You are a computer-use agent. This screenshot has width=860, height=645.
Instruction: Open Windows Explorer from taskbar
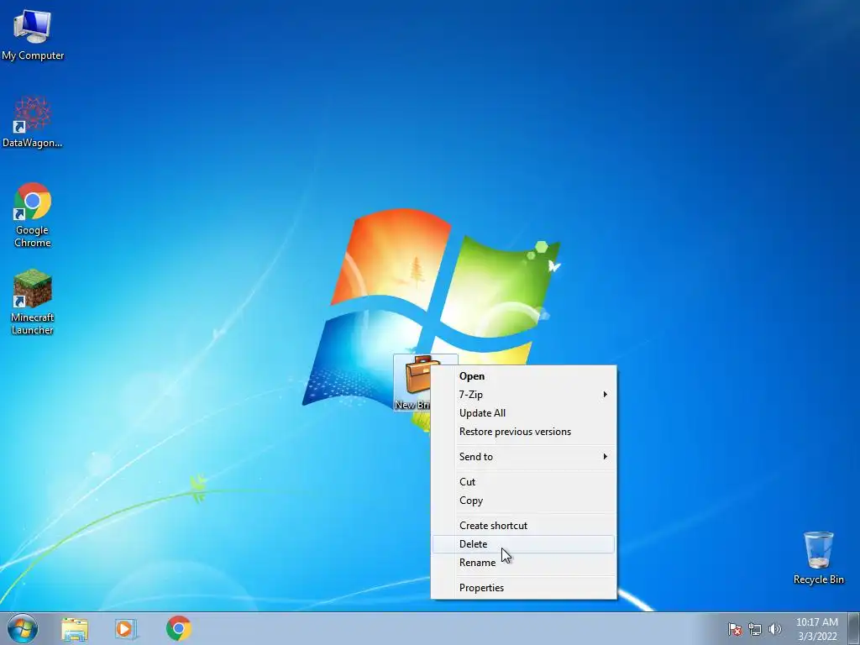(75, 629)
